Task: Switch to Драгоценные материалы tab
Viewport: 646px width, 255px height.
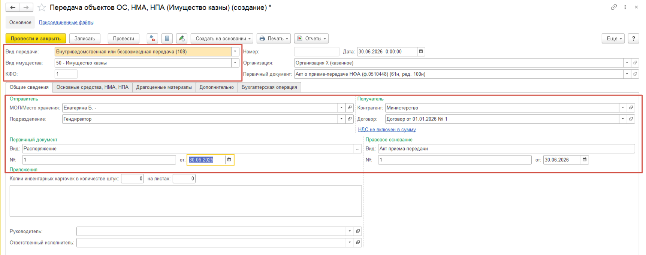Action: click(164, 87)
